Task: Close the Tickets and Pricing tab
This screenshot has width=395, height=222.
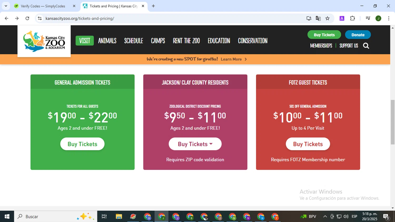Action: (143, 6)
